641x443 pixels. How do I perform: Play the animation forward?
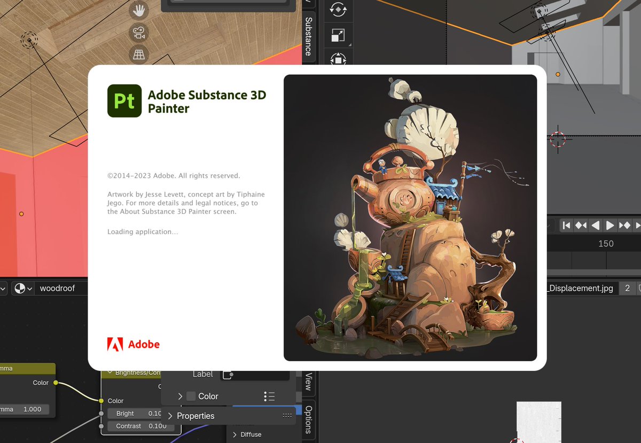tap(609, 226)
